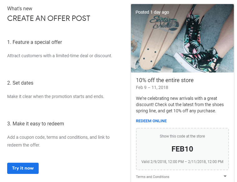Image resolution: width=237 pixels, height=182 pixels.
Task: Select the FEB10 coupon code
Action: [x=182, y=149]
